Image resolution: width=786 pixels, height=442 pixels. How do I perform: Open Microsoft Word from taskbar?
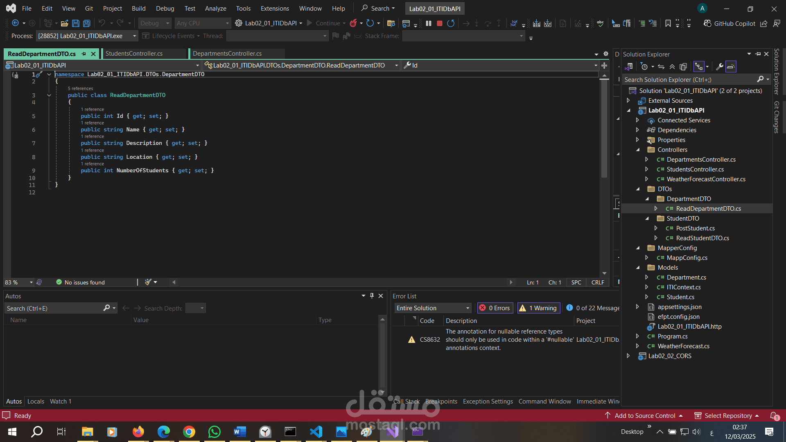tap(239, 432)
